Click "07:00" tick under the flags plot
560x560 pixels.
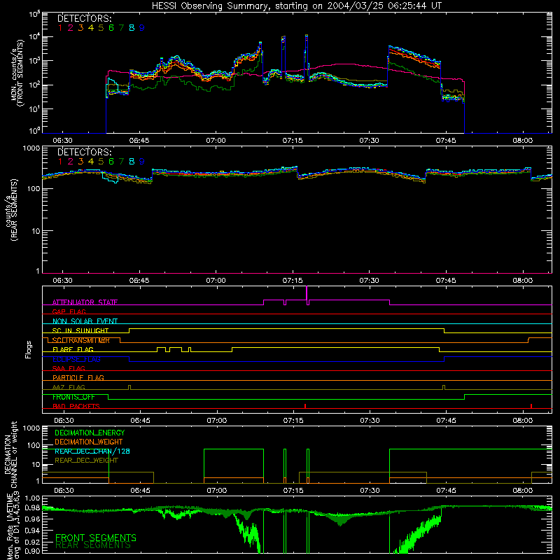pos(217,421)
